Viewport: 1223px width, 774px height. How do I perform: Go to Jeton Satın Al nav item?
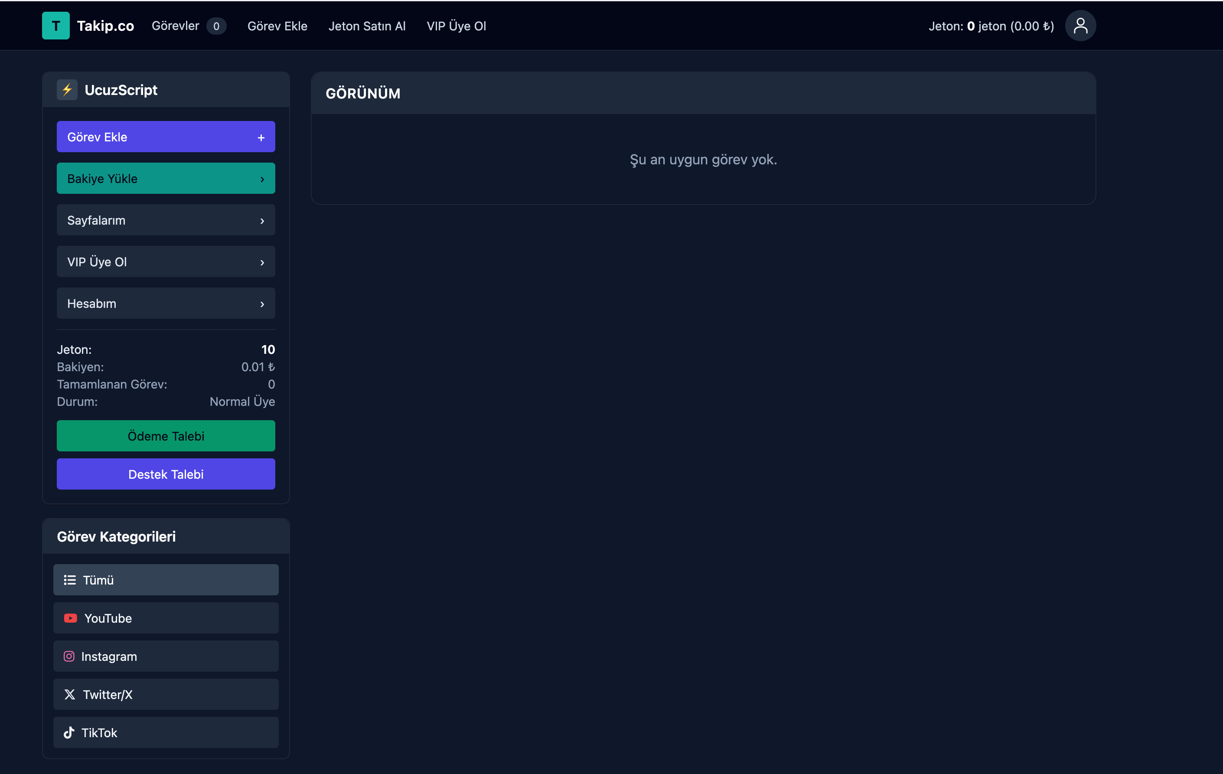click(367, 26)
